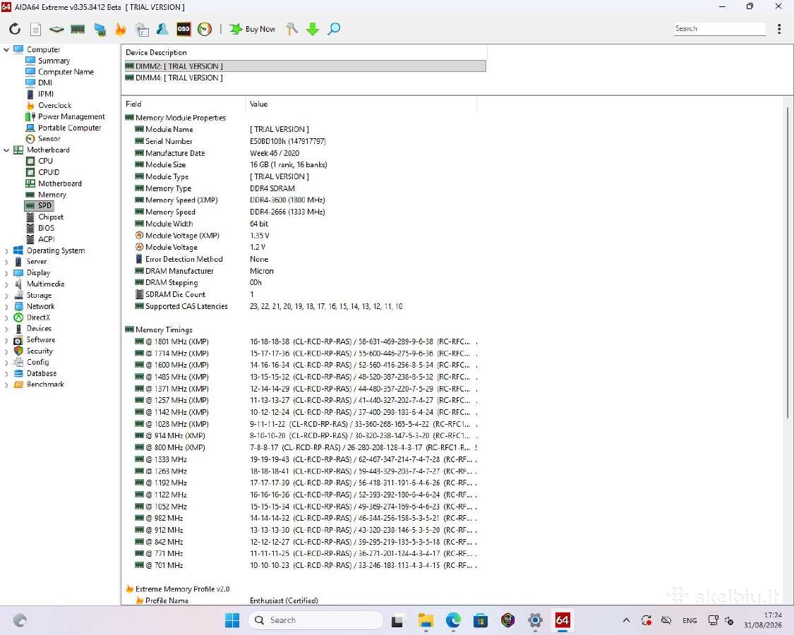Viewport: 794px width, 635px height.
Task: Select the Database category
Action: 42,373
